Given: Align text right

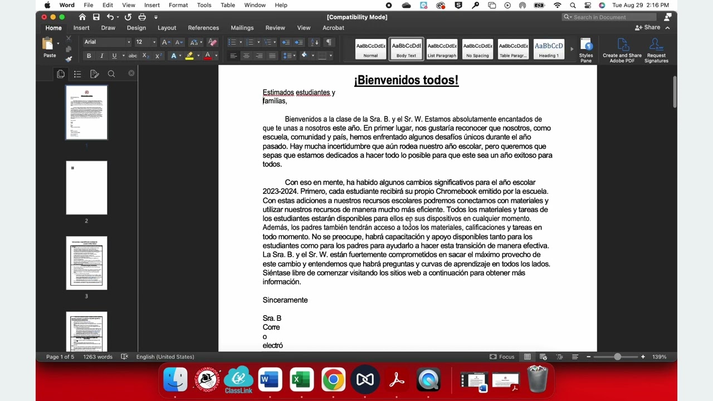Looking at the screenshot, I should 259,56.
